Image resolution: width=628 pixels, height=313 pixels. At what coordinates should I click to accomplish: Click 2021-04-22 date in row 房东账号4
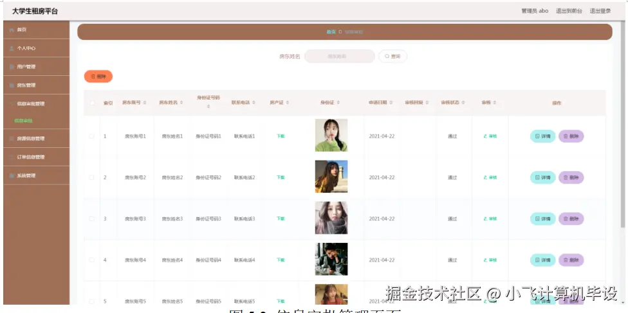click(x=382, y=260)
